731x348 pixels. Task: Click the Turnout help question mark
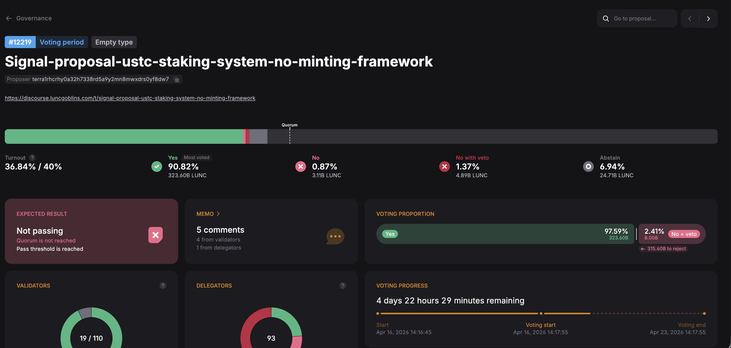click(32, 158)
